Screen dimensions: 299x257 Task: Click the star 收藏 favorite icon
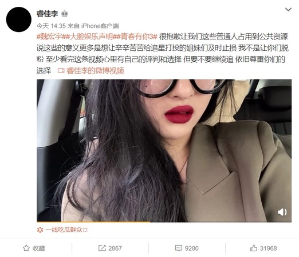pos(26,248)
